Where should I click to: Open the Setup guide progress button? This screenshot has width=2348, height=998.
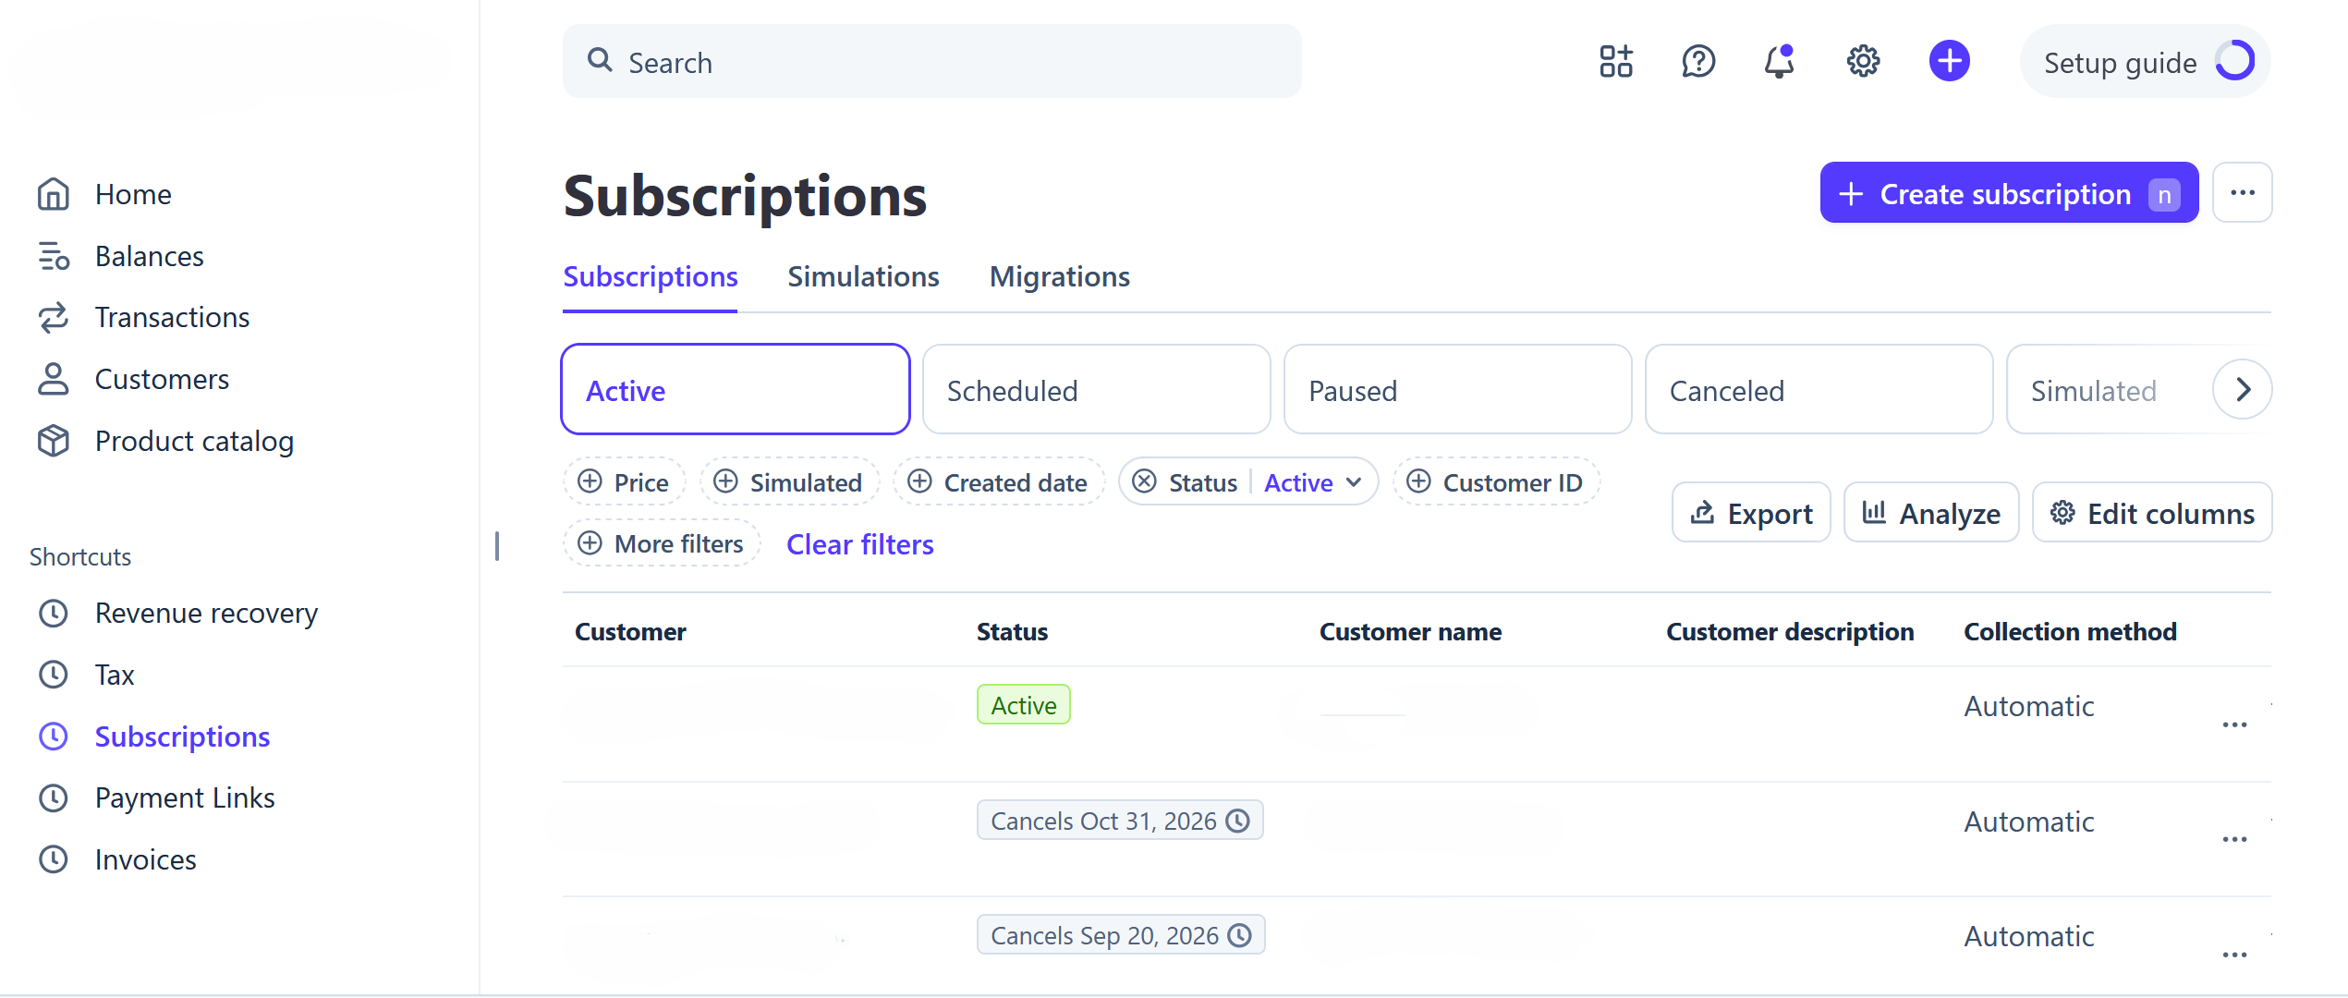[x=2146, y=62]
